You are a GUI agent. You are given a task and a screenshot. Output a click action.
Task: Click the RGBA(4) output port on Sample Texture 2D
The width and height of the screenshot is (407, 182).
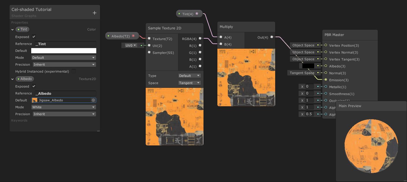(200, 39)
